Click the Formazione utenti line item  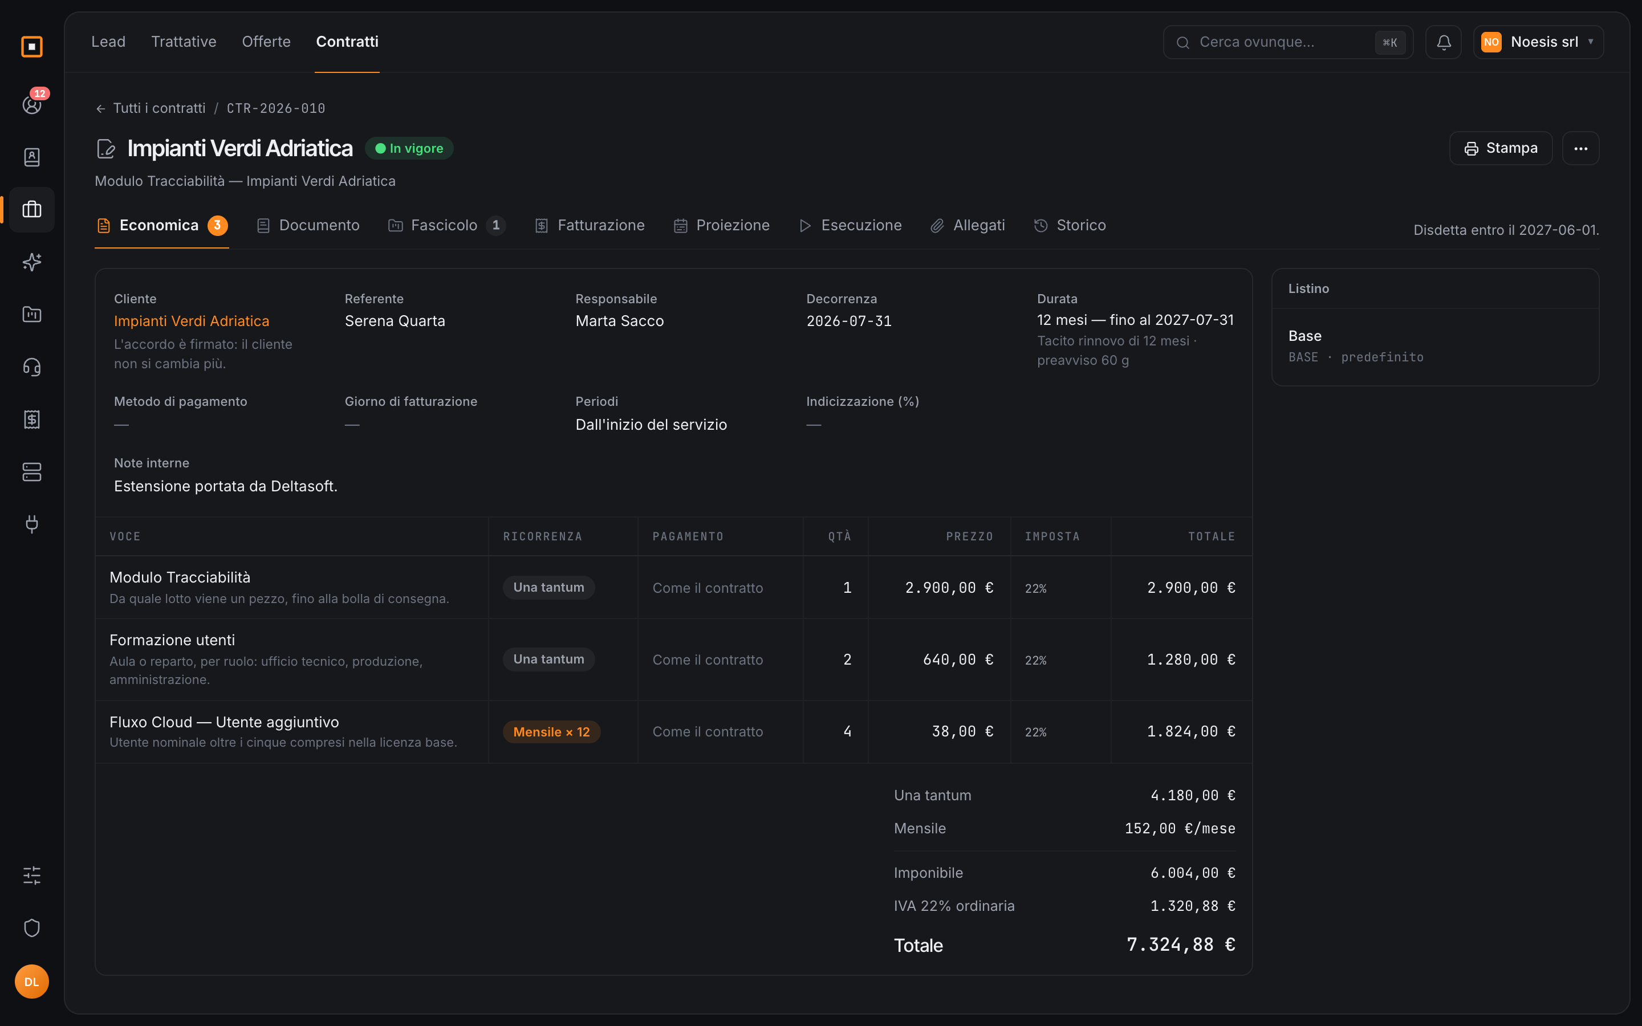click(x=673, y=659)
